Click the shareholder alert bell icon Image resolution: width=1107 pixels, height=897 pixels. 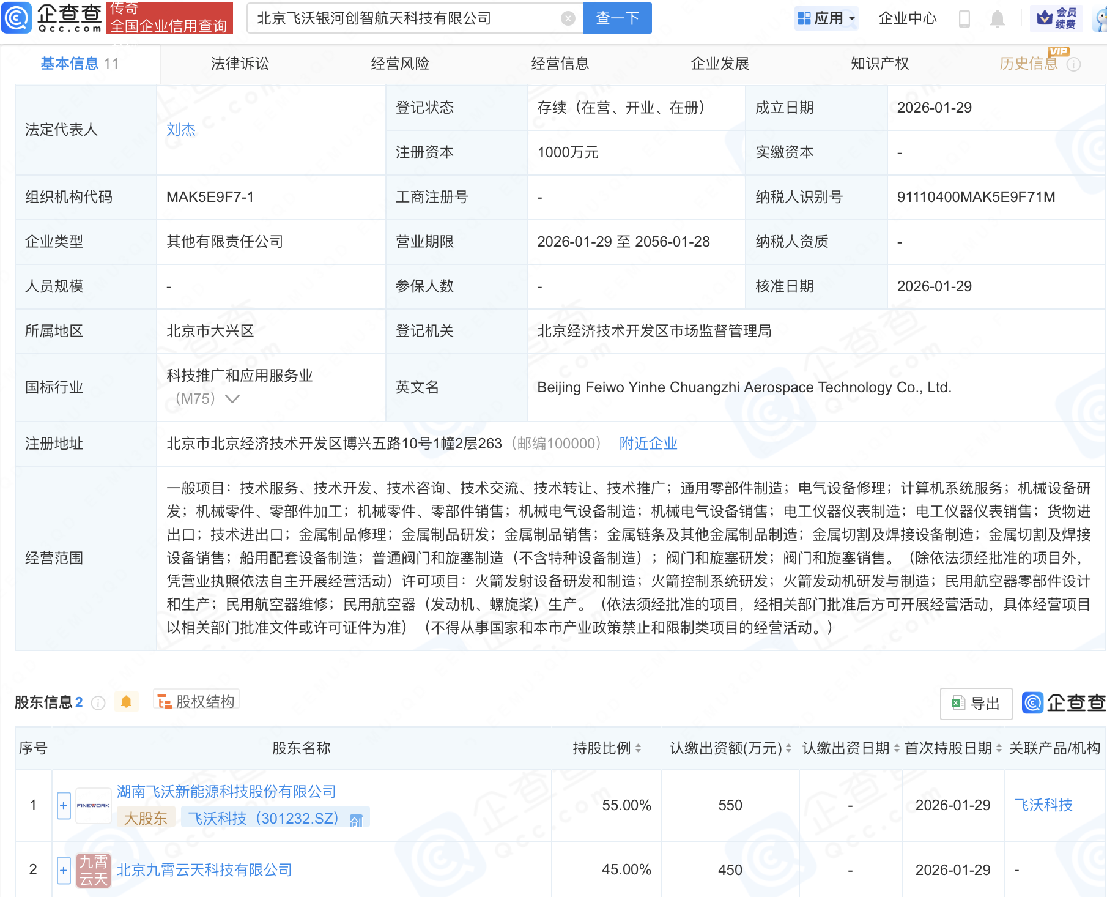pyautogui.click(x=127, y=702)
